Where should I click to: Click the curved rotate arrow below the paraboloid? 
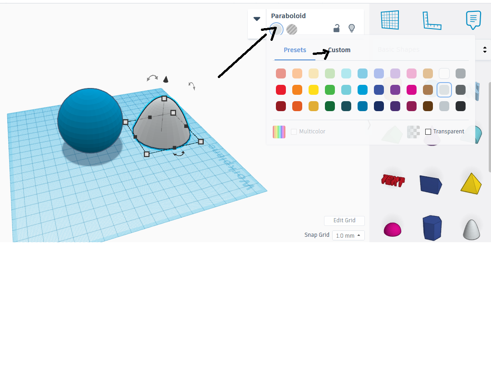(179, 154)
